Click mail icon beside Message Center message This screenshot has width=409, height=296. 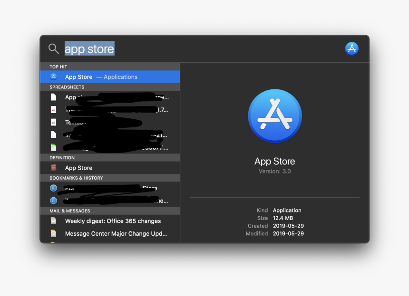point(53,233)
